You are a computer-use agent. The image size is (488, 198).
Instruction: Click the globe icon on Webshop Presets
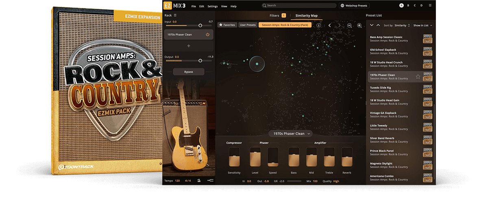[x=342, y=6]
